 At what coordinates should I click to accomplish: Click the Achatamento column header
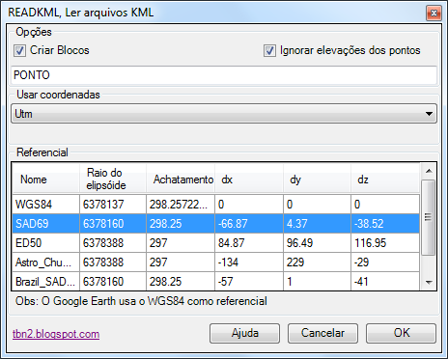[181, 179]
